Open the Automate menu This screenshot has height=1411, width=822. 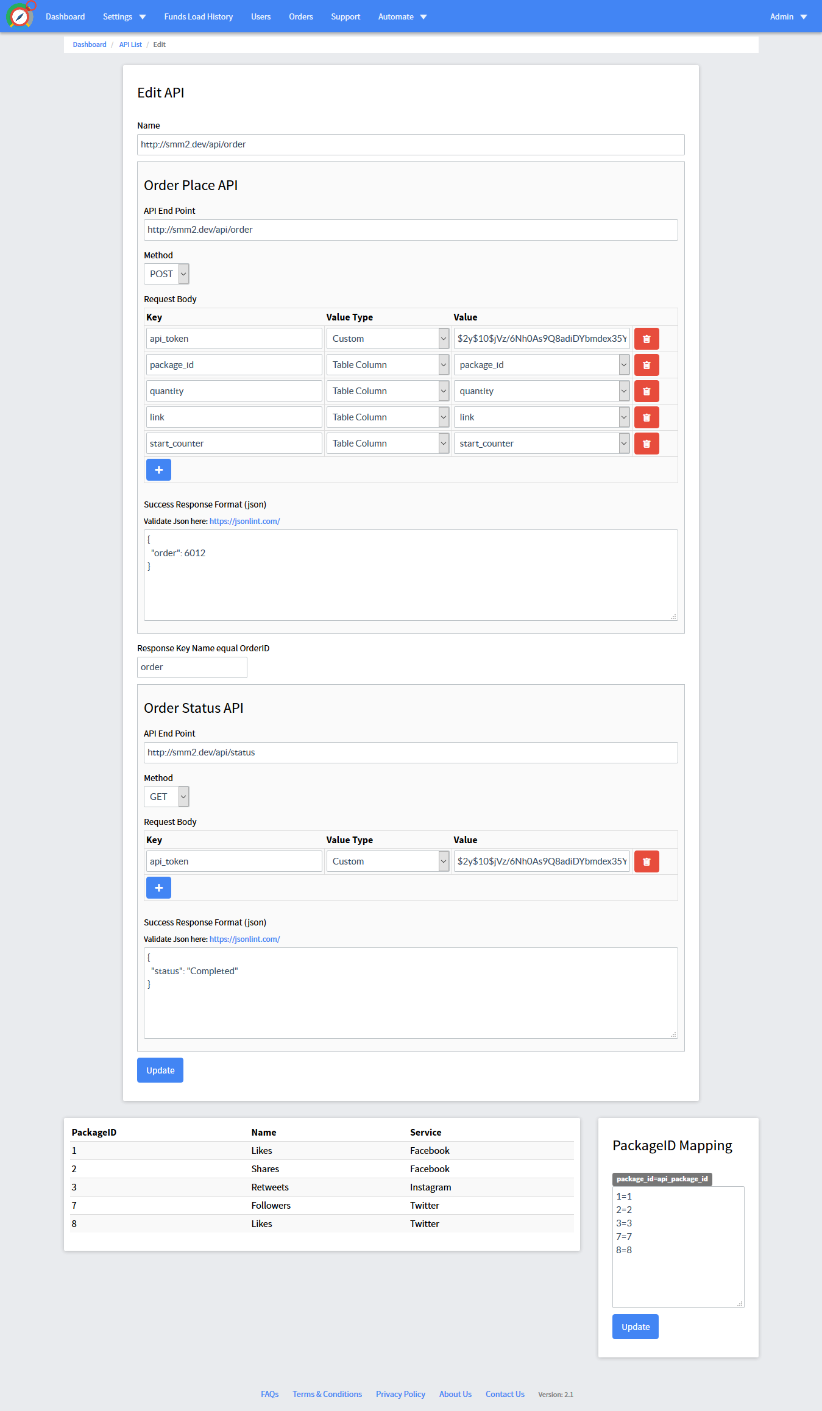tap(402, 16)
